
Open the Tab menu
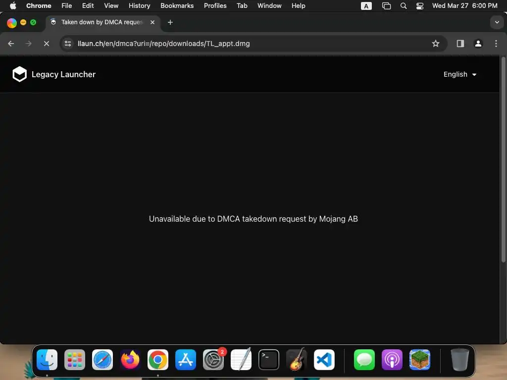pyautogui.click(x=242, y=6)
